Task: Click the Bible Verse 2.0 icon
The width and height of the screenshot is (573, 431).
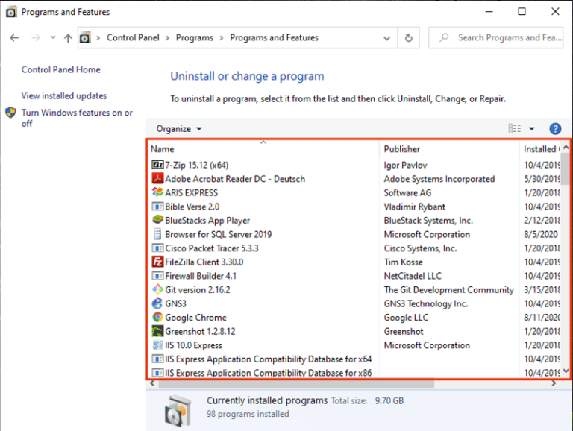Action: [x=157, y=207]
